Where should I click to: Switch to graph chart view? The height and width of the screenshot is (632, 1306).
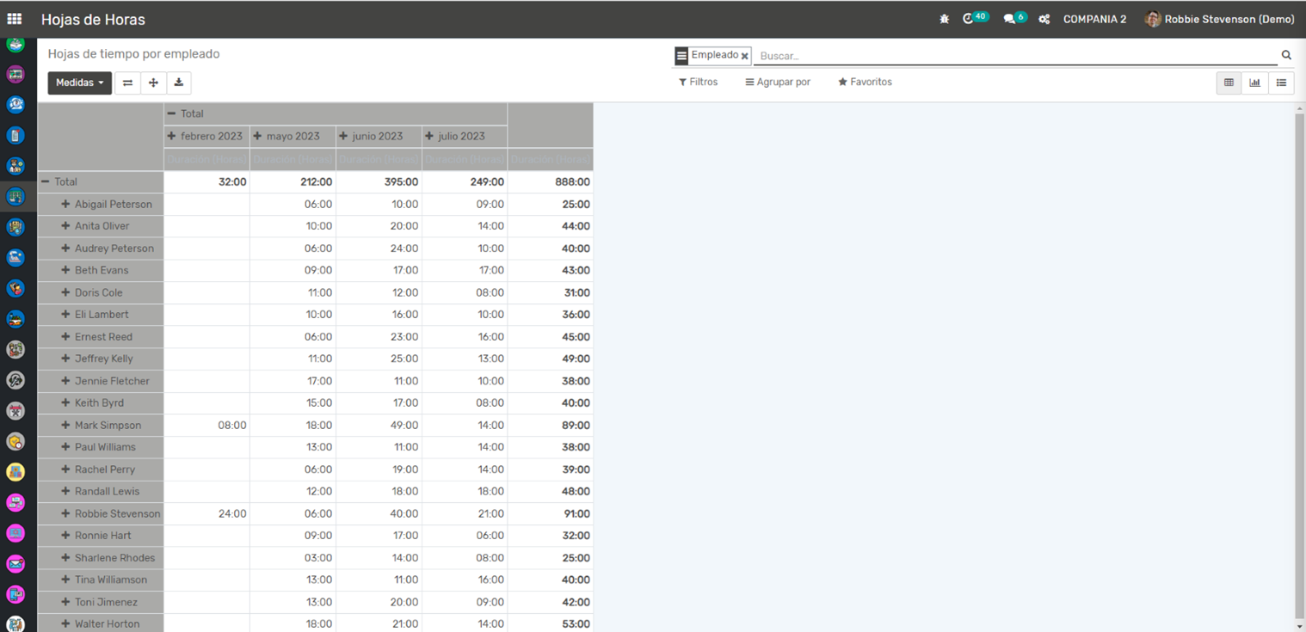point(1254,83)
